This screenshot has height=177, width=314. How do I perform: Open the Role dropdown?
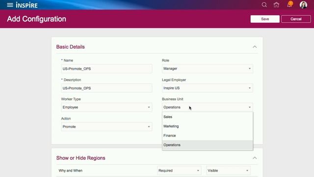207,69
